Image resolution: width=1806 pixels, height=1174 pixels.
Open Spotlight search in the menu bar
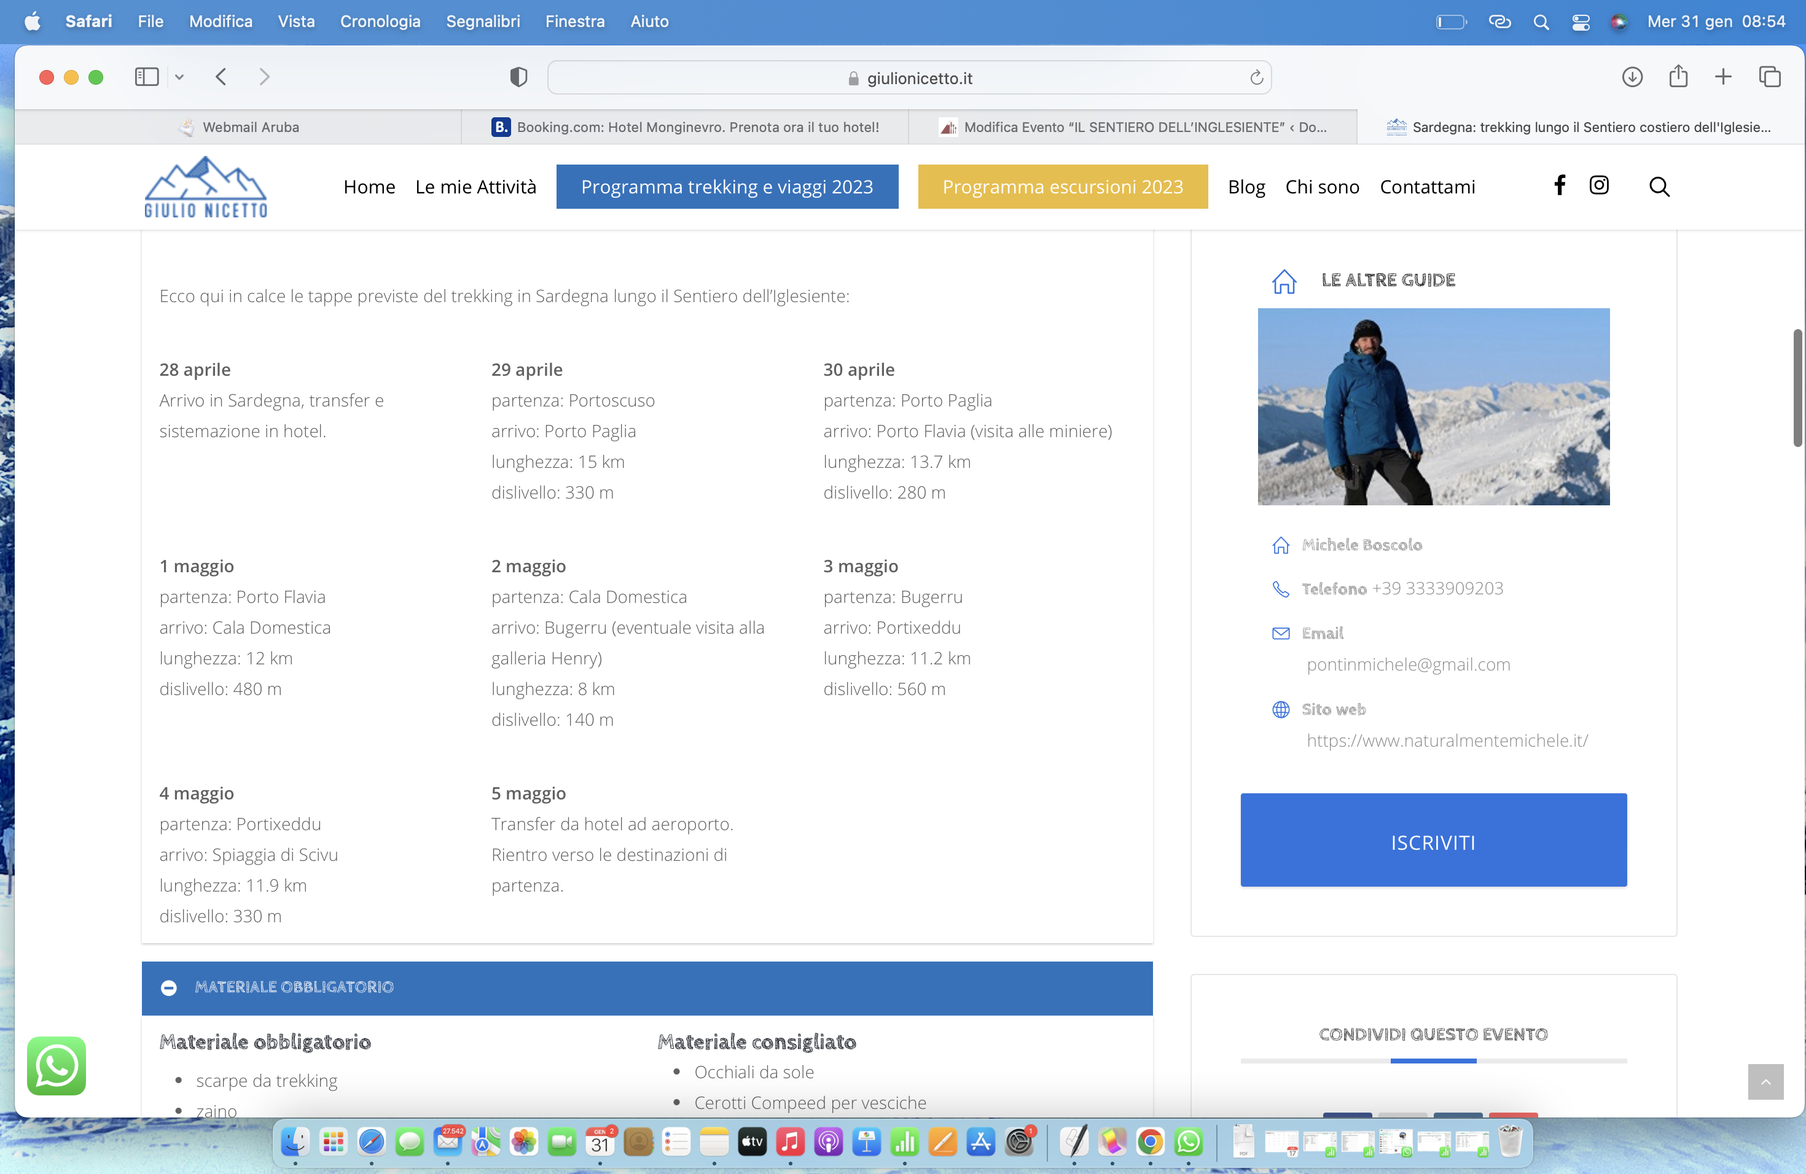[x=1541, y=22]
